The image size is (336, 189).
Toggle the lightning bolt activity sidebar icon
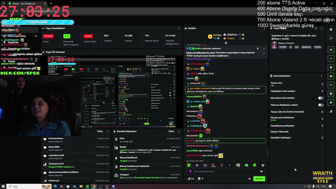coord(331,59)
